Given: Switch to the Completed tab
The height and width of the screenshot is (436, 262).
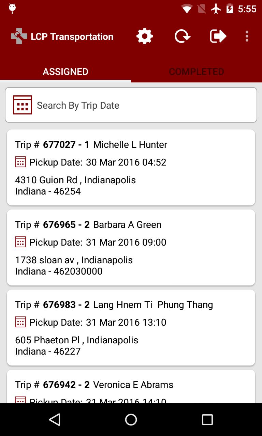Looking at the screenshot, I should (x=196, y=72).
